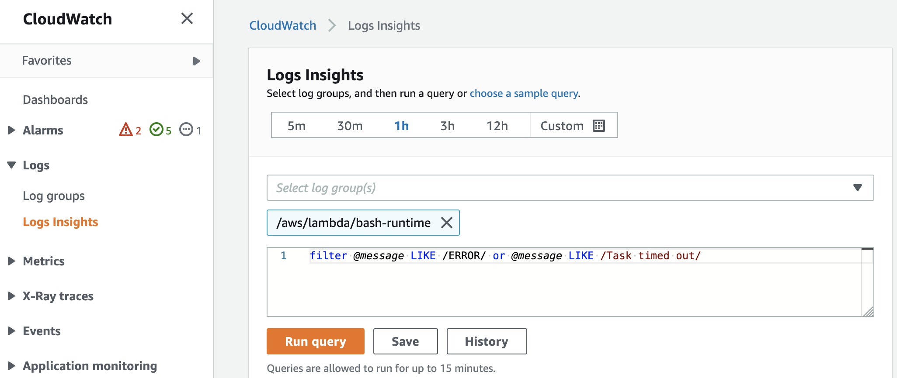This screenshot has width=897, height=378.
Task: Expand the Metrics navigation section
Action: click(11, 261)
